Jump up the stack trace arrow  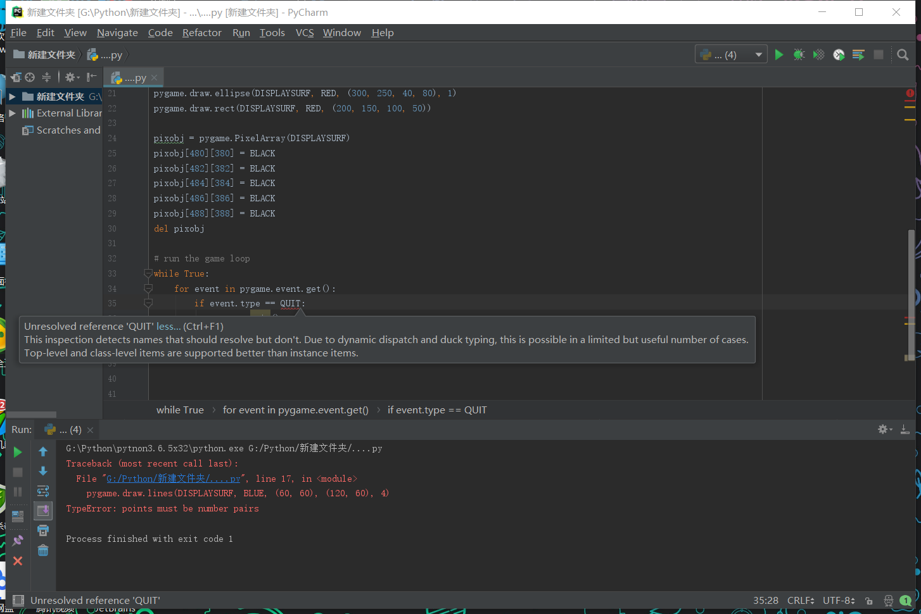coord(43,452)
